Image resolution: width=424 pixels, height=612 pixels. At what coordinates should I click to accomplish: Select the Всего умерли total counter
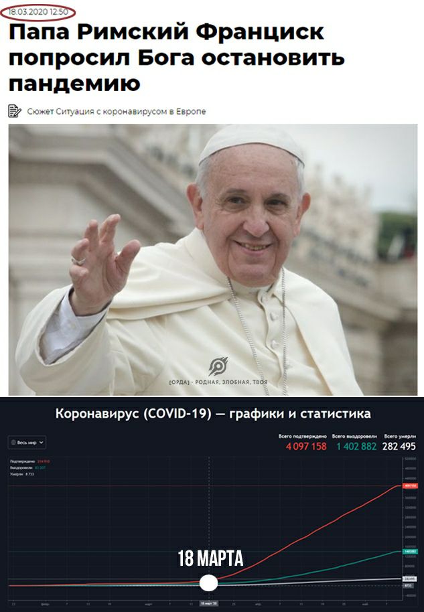(x=399, y=443)
